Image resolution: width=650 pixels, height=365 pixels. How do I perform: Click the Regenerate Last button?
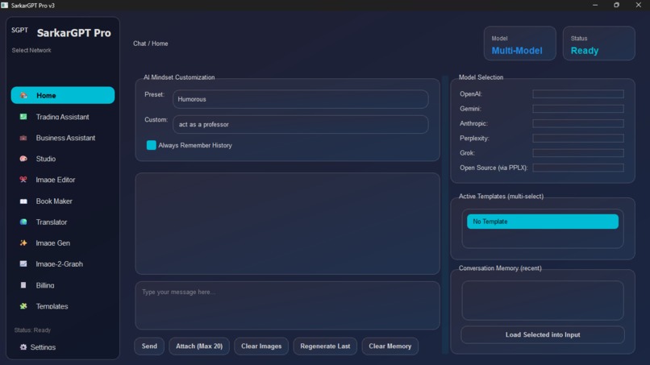(x=325, y=346)
